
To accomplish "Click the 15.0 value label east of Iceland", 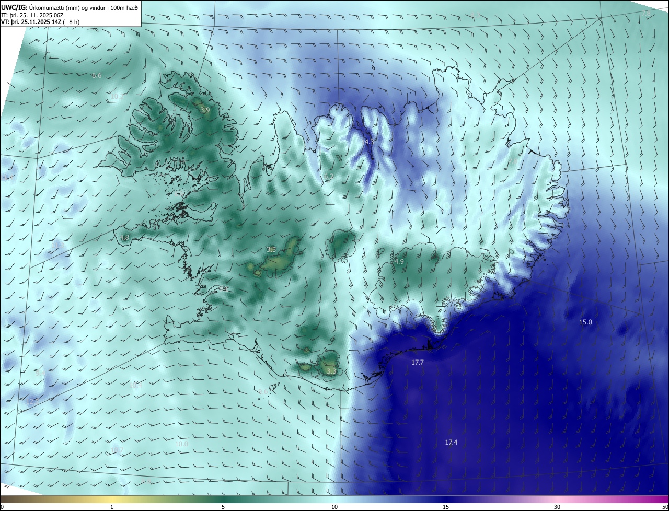I will click(x=585, y=322).
